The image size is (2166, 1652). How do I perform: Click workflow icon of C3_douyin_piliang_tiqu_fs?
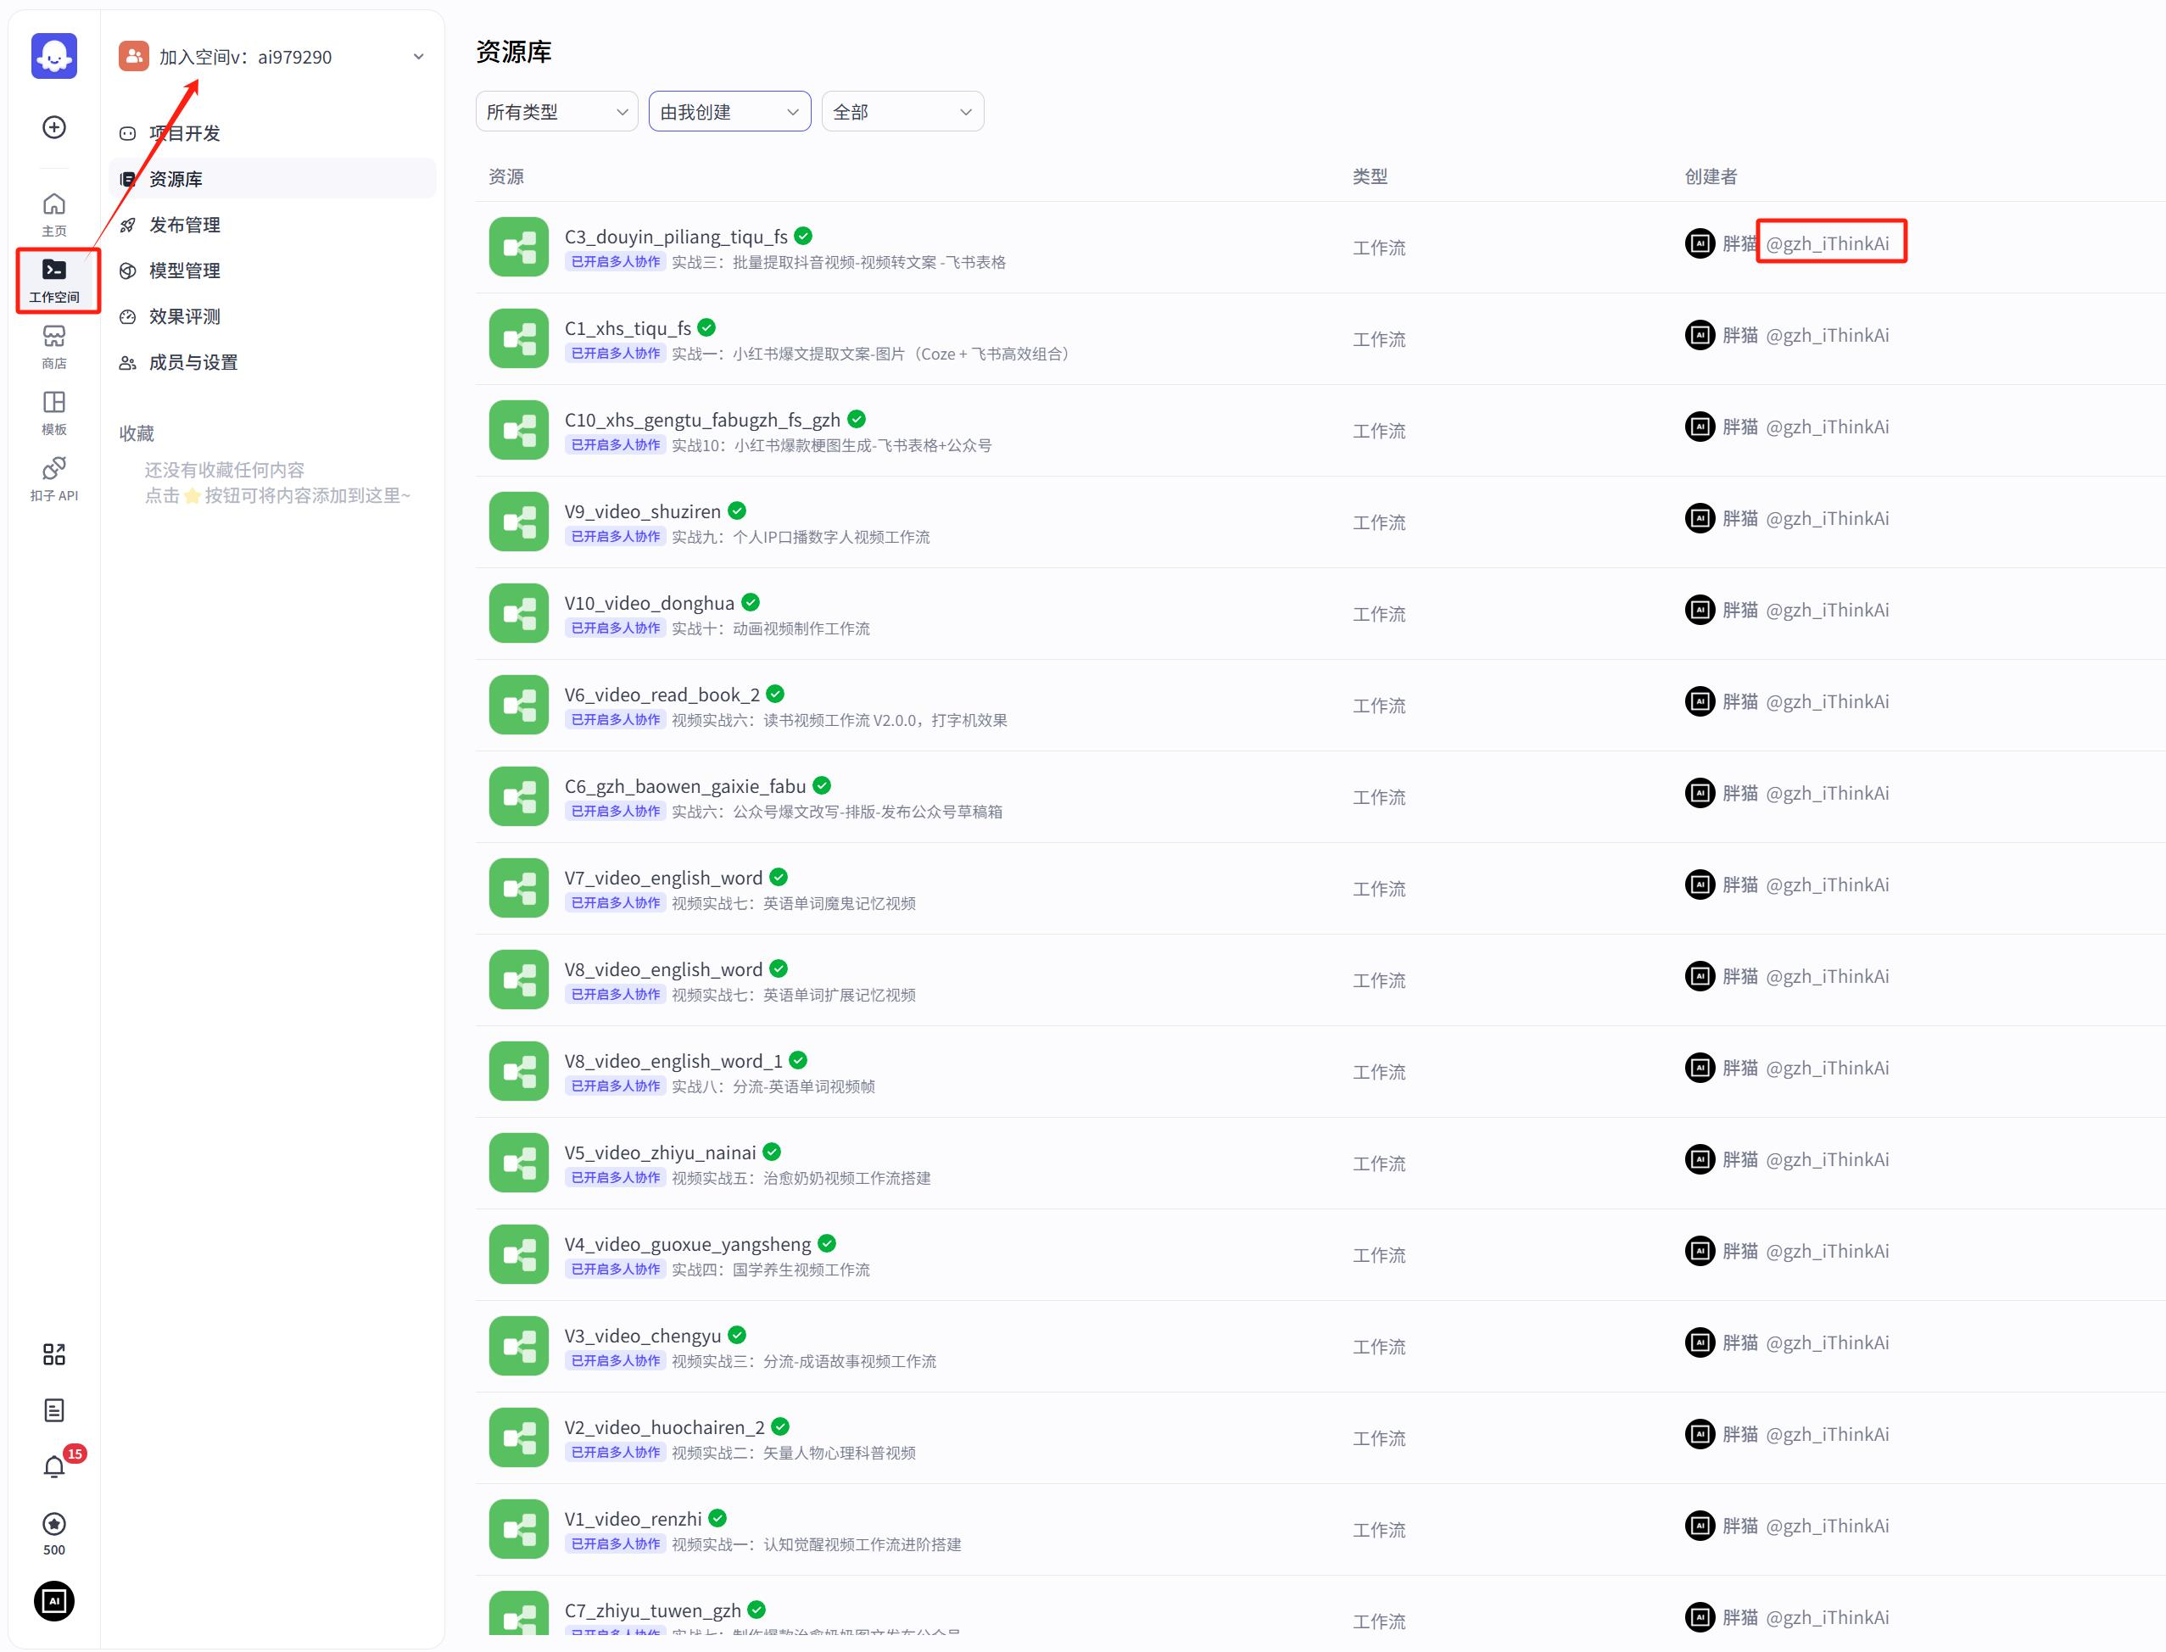tap(518, 247)
